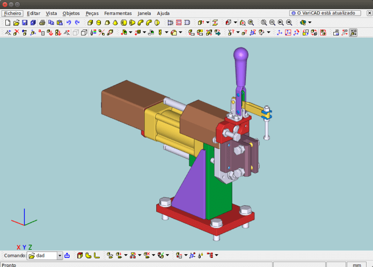
Task: Redo the last undone action
Action: point(77,23)
